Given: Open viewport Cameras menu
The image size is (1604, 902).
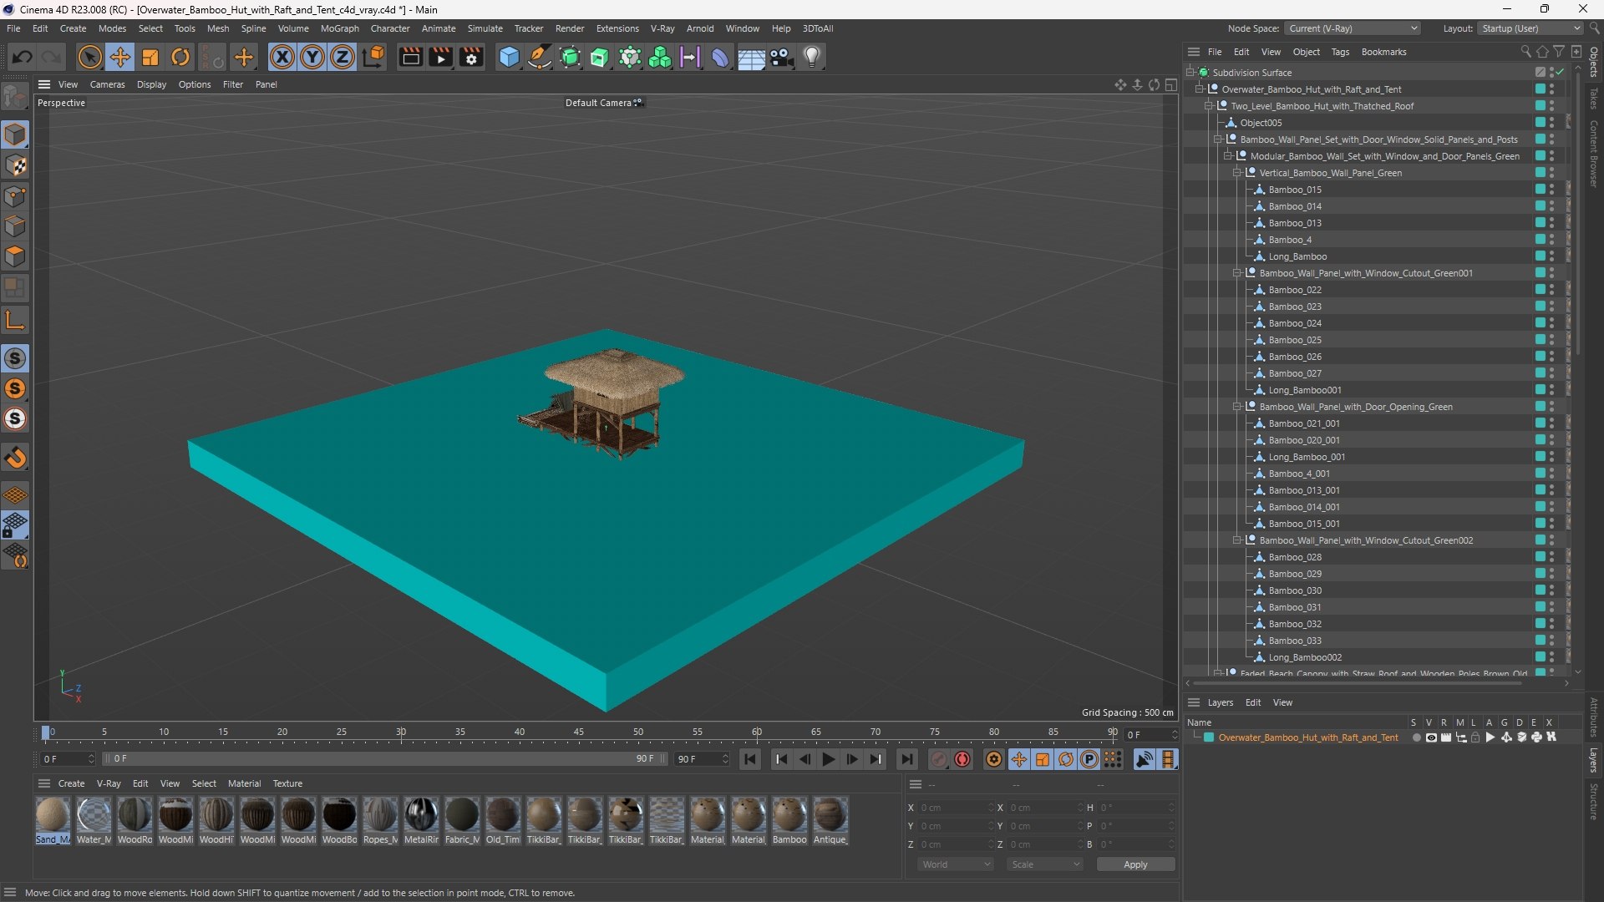Looking at the screenshot, I should tap(107, 84).
